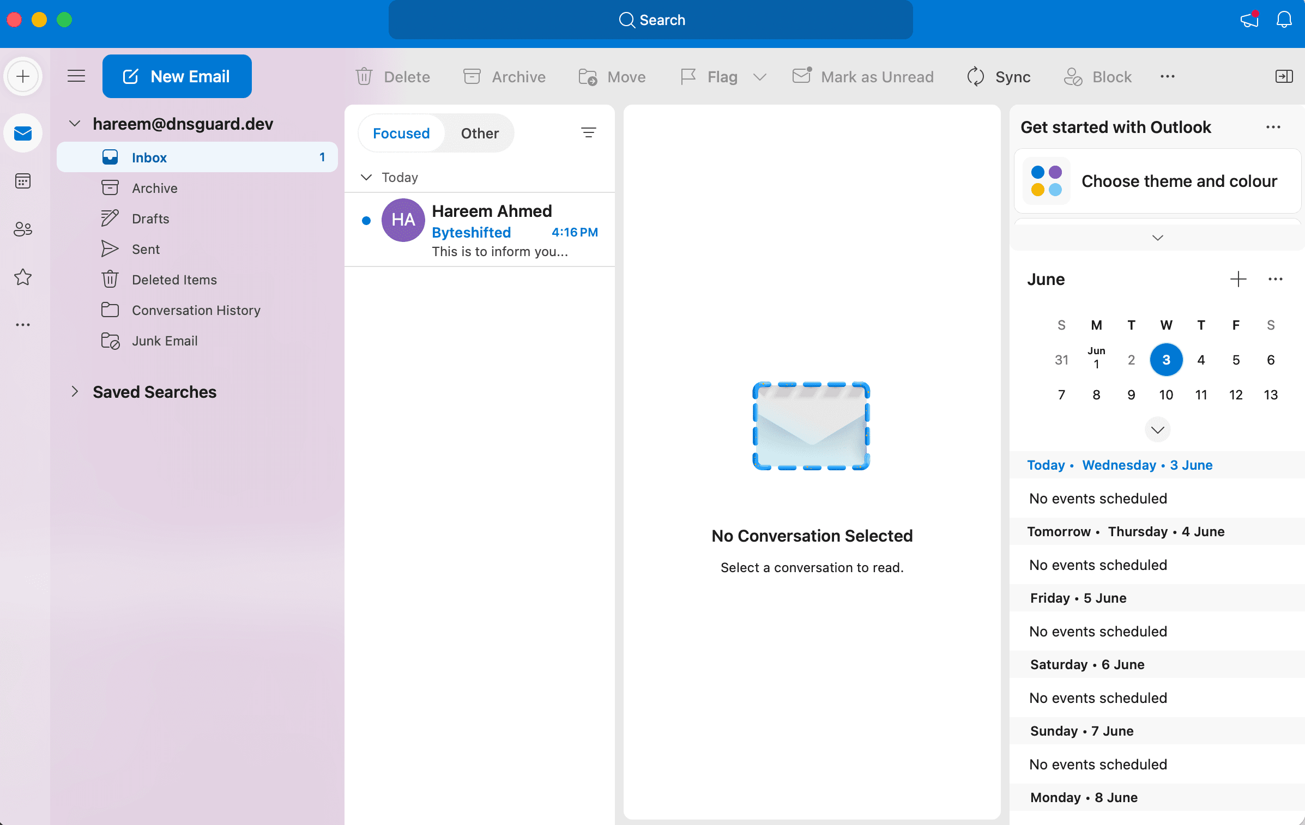
Task: Open Get started with Outlook options
Action: coord(1273,127)
